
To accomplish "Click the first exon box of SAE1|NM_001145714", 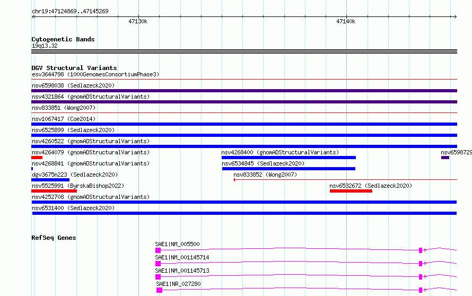I will [158, 264].
